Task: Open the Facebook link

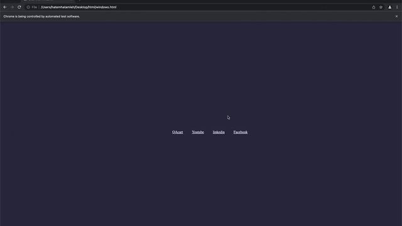Action: [240, 132]
